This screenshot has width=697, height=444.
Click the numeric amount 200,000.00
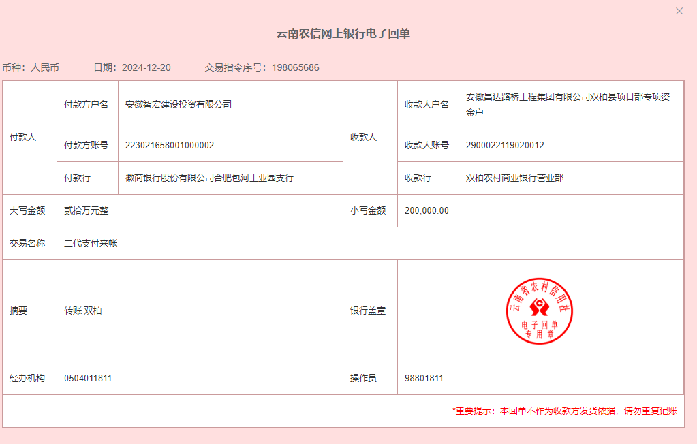click(427, 210)
